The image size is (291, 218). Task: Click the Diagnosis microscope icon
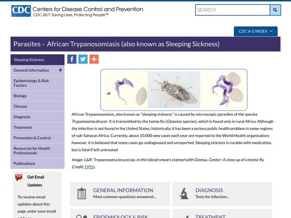pos(184,193)
